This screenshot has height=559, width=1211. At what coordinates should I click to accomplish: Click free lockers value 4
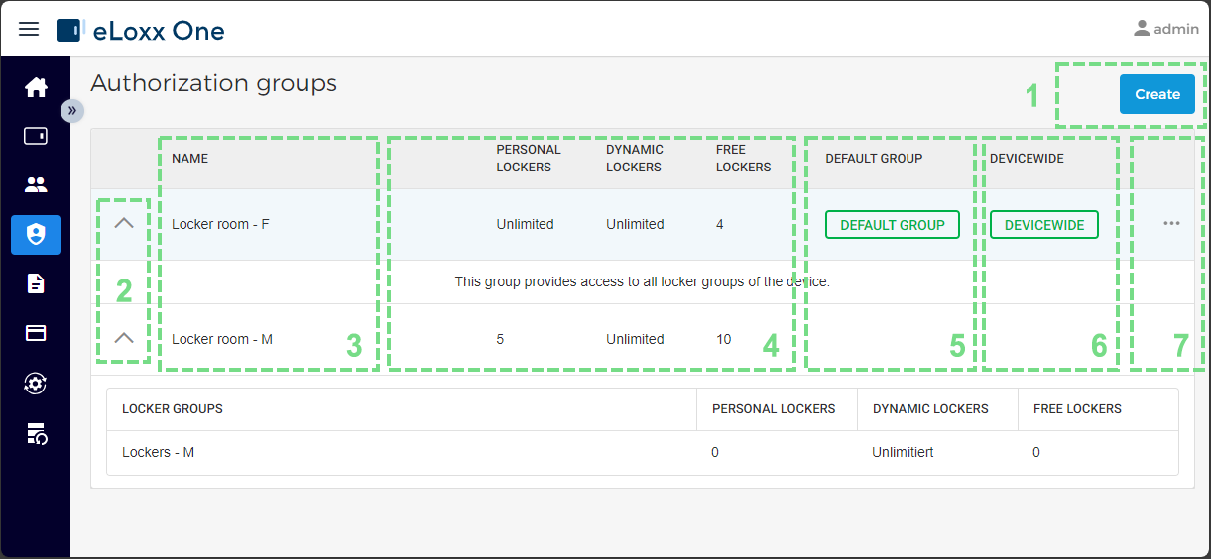pyautogui.click(x=719, y=224)
